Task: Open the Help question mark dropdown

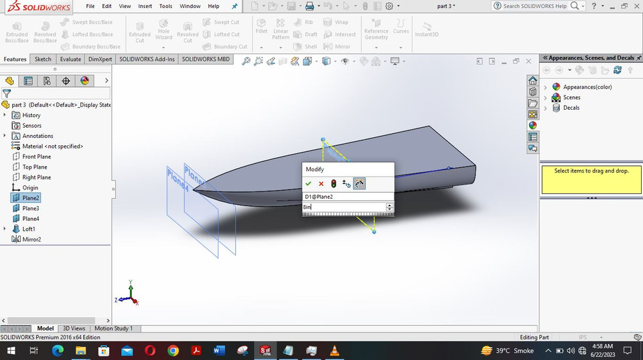Action: tap(603, 6)
